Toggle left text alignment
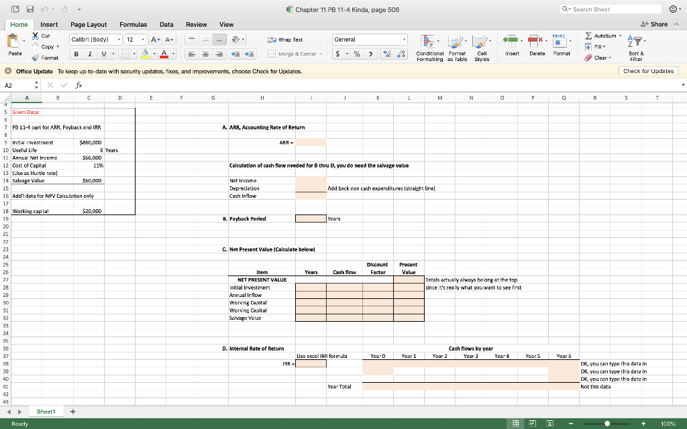Screen dimensions: 687x429 pos(191,54)
